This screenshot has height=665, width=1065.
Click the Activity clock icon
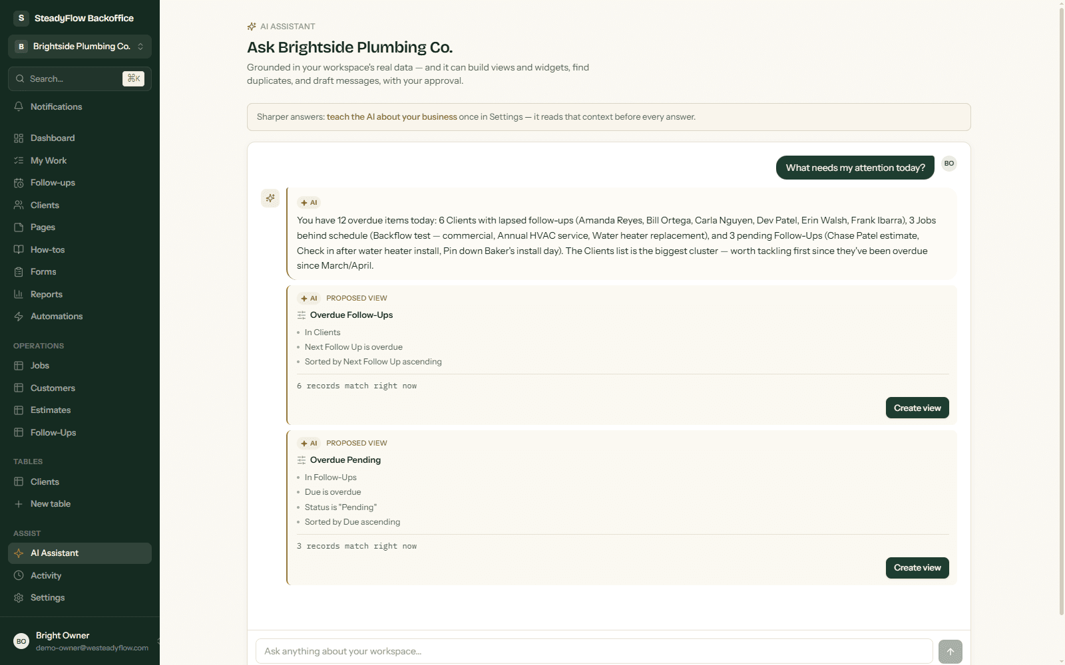[x=19, y=575]
